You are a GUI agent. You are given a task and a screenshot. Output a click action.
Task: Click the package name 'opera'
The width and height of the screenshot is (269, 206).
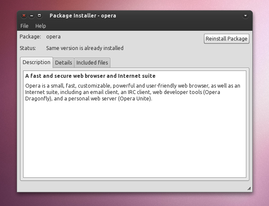tap(53, 37)
